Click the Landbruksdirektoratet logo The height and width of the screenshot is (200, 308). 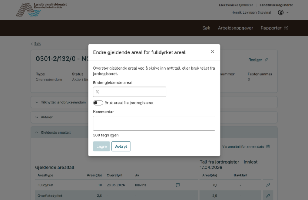[x=41, y=10]
